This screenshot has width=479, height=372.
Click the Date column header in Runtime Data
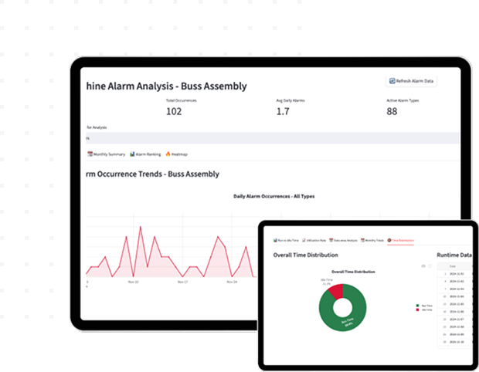pyautogui.click(x=453, y=265)
